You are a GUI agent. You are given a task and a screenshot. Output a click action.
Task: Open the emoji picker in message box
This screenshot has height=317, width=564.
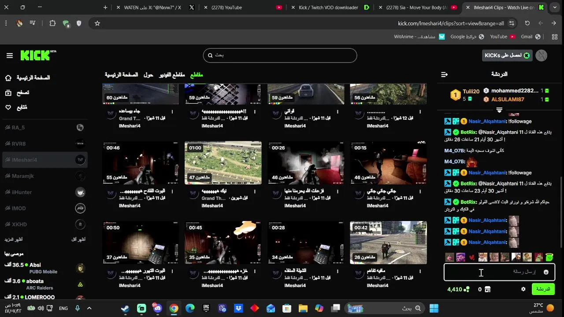tap(546, 272)
